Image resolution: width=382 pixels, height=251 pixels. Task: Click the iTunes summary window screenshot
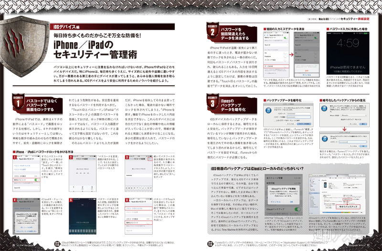(x=337, y=195)
